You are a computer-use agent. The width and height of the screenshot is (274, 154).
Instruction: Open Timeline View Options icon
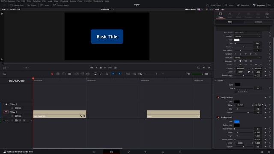pyautogui.click(x=4, y=74)
